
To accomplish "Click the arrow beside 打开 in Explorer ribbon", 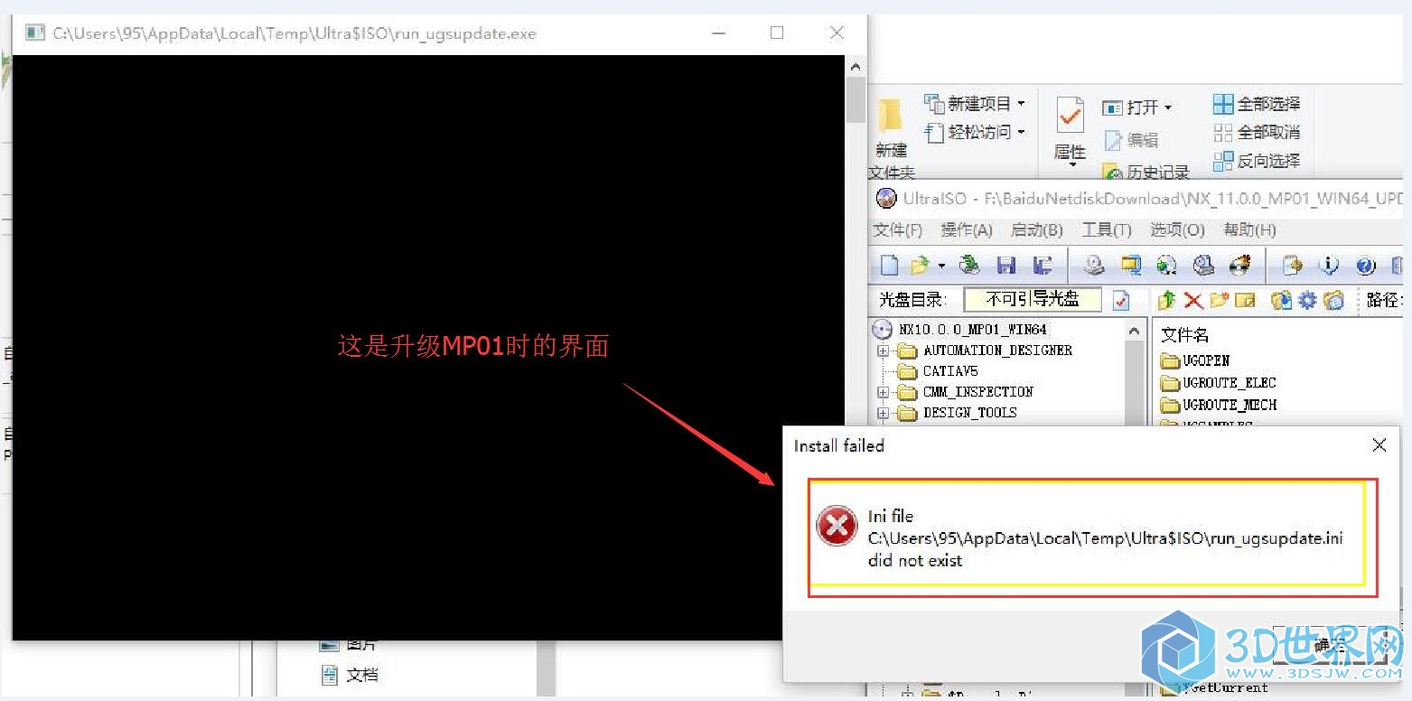I will click(1167, 107).
